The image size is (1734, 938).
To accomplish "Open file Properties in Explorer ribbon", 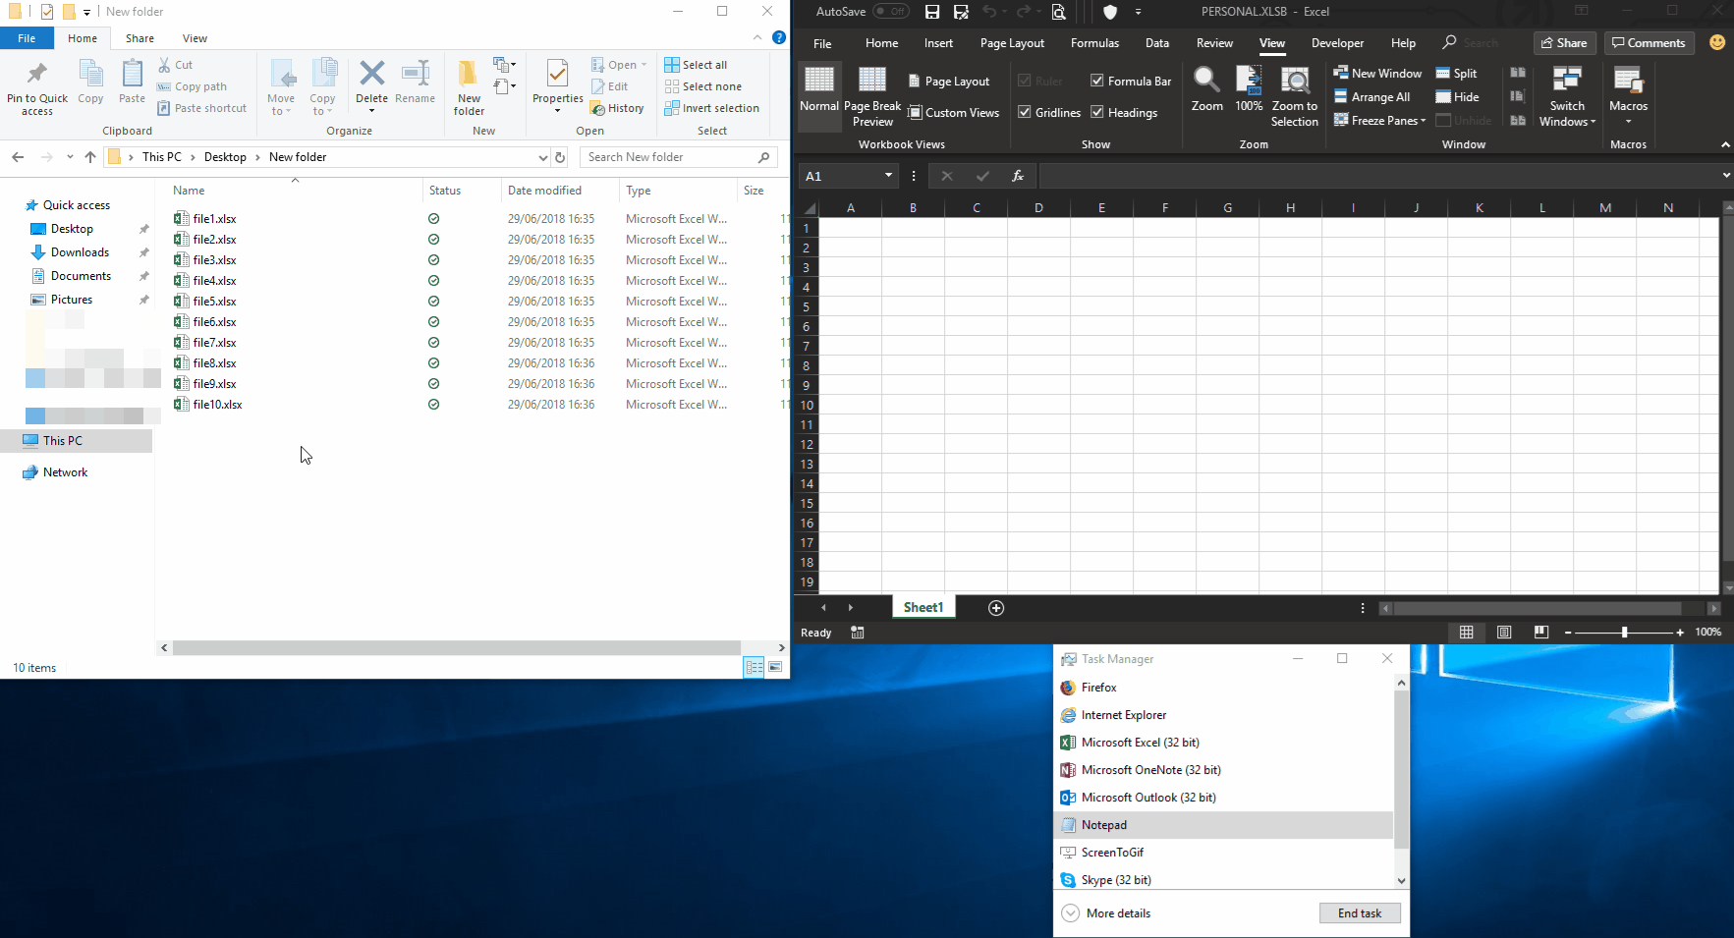I will [x=557, y=75].
